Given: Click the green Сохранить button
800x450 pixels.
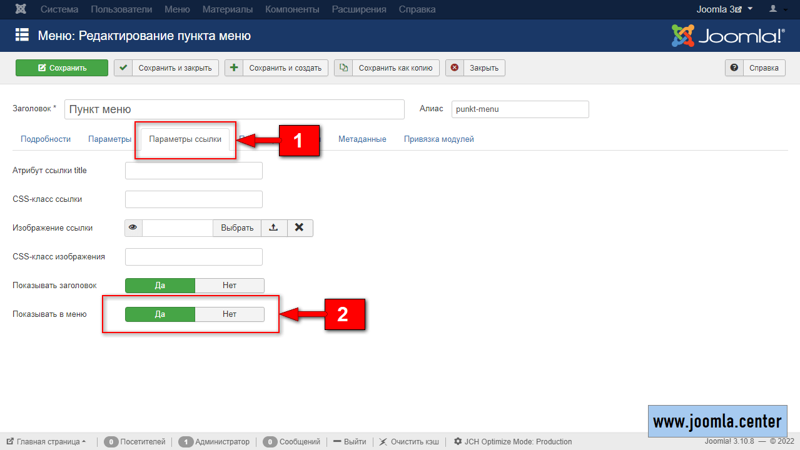Looking at the screenshot, I should (x=62, y=68).
